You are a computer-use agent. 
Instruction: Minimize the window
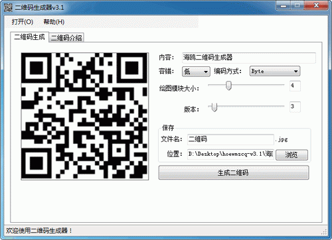coord(284,5)
